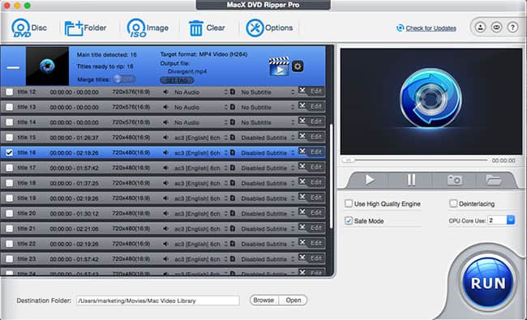Image resolution: width=527 pixels, height=320 pixels.
Task: Click the Browse button
Action: pos(263,300)
